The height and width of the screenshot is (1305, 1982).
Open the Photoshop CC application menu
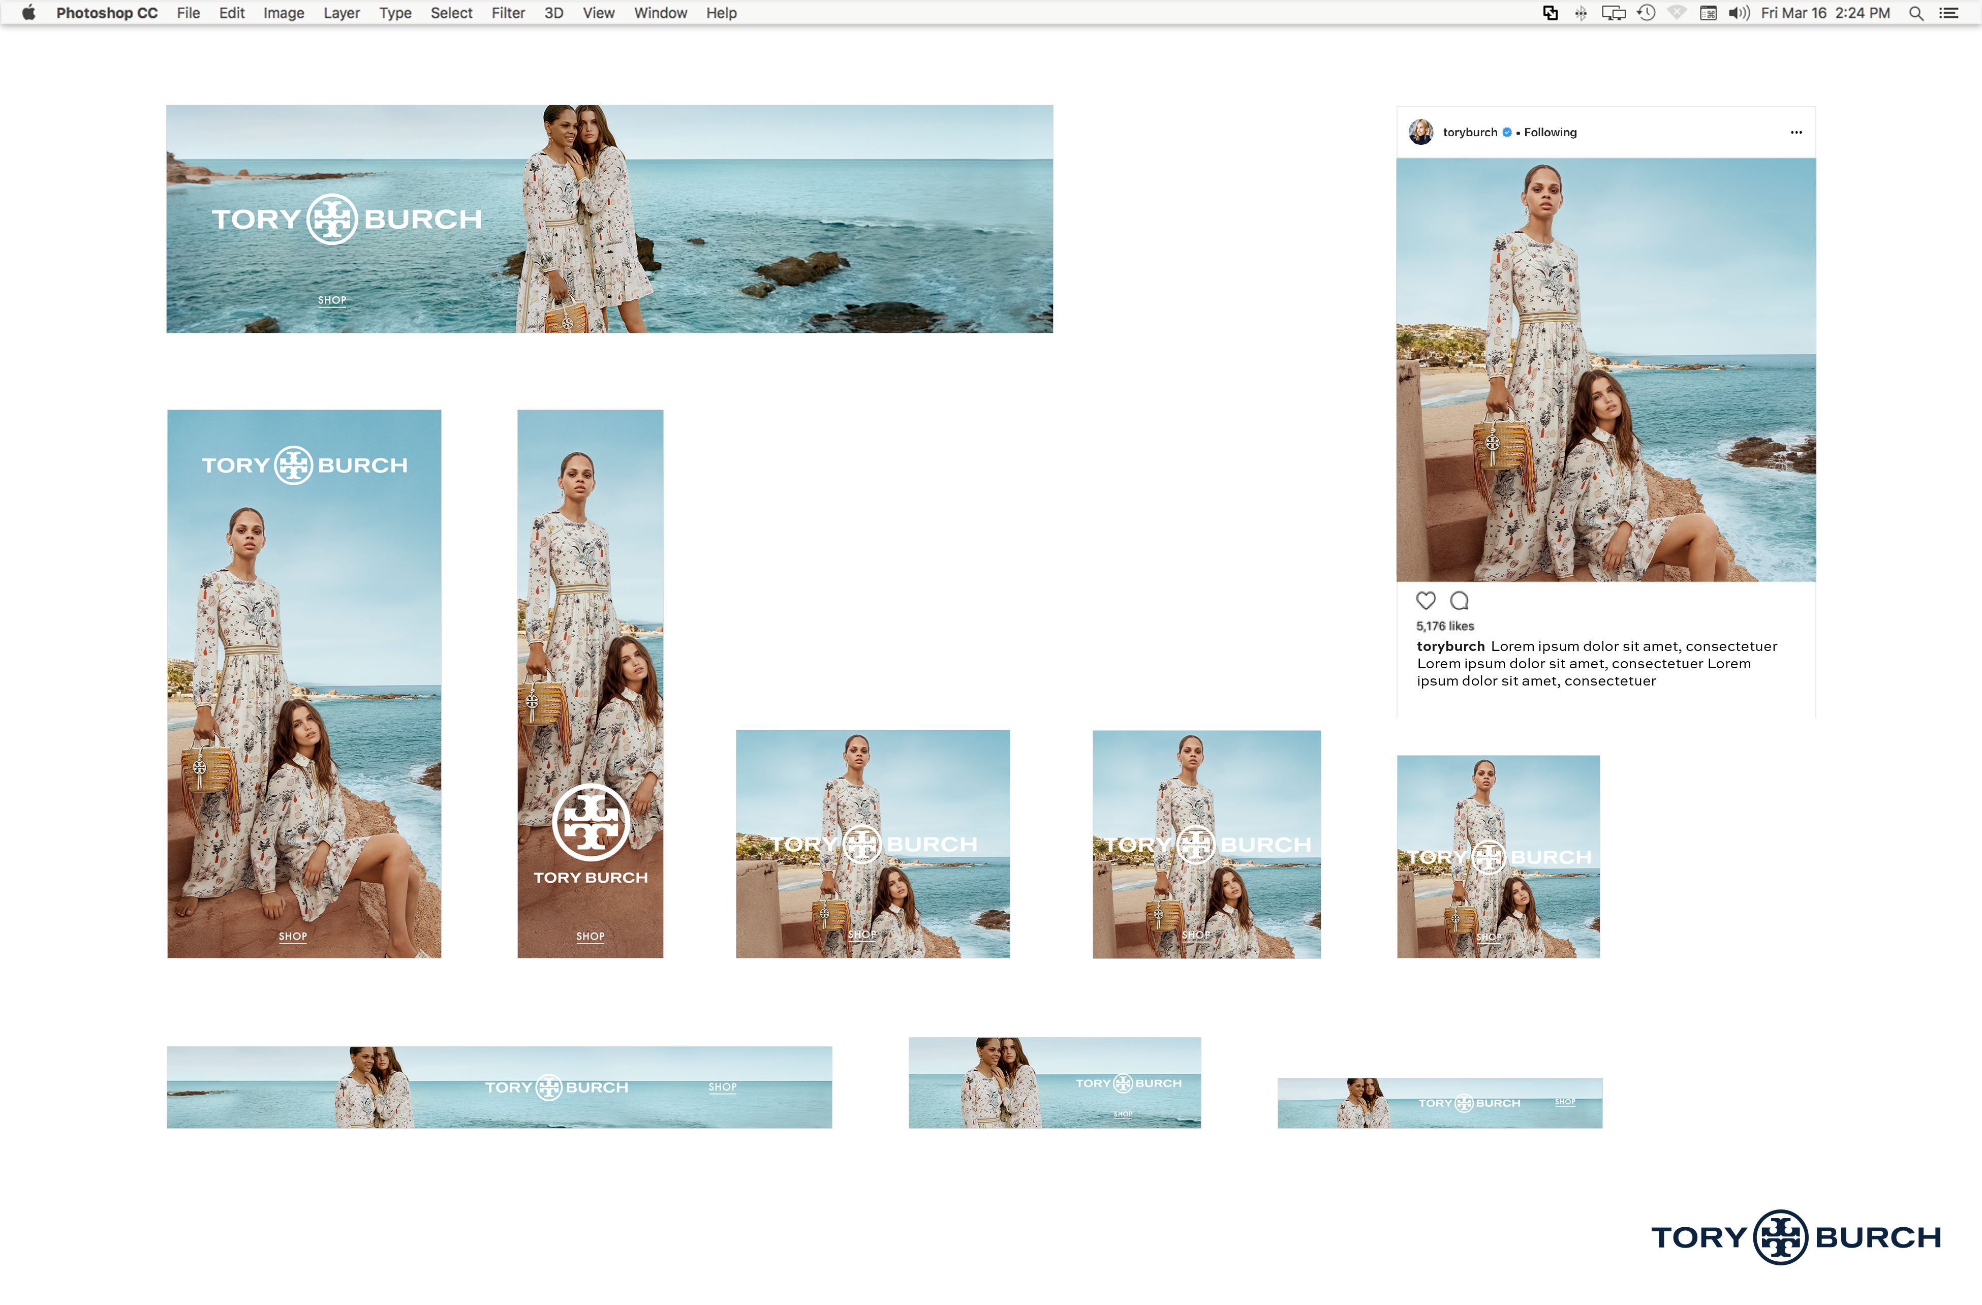[107, 13]
